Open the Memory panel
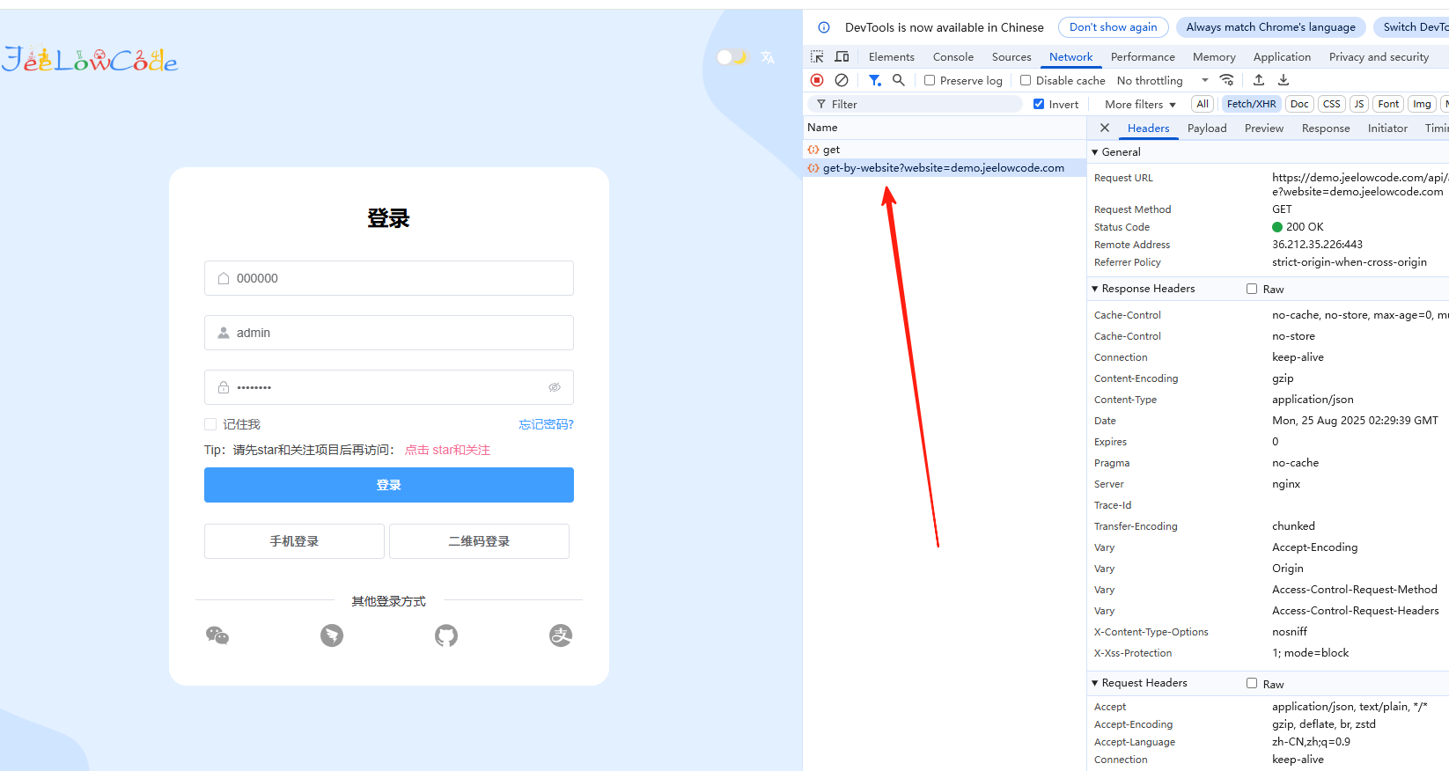The width and height of the screenshot is (1449, 771). (1214, 56)
